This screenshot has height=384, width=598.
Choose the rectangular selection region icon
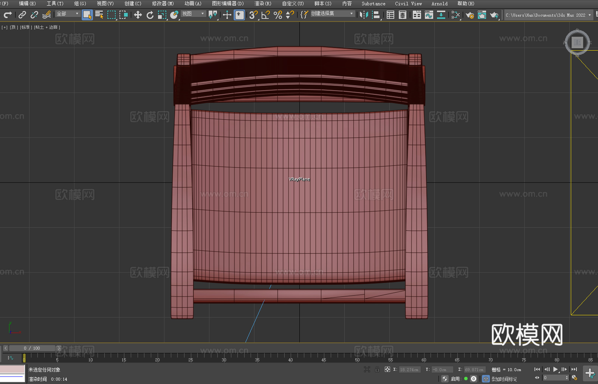point(112,15)
